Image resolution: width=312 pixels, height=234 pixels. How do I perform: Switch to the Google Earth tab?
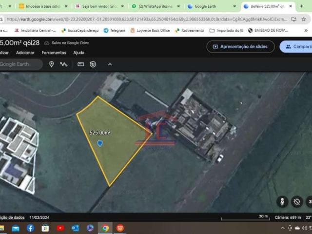[x=210, y=6]
